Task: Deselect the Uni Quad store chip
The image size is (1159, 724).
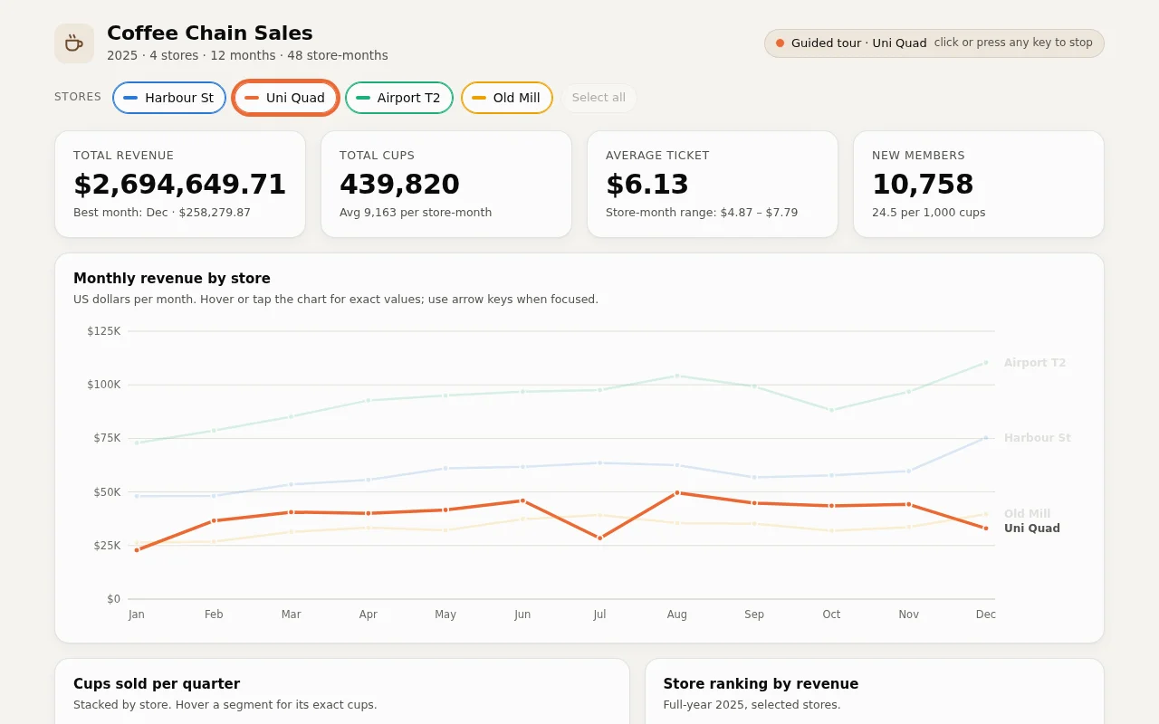Action: (285, 98)
